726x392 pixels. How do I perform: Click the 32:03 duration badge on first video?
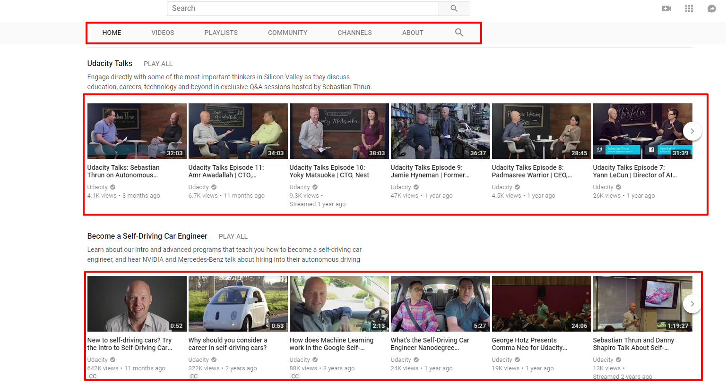click(x=174, y=153)
